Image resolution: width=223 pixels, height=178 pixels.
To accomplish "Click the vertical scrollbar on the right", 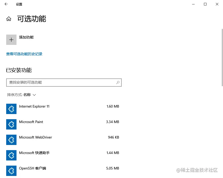I will [x=222, y=58].
